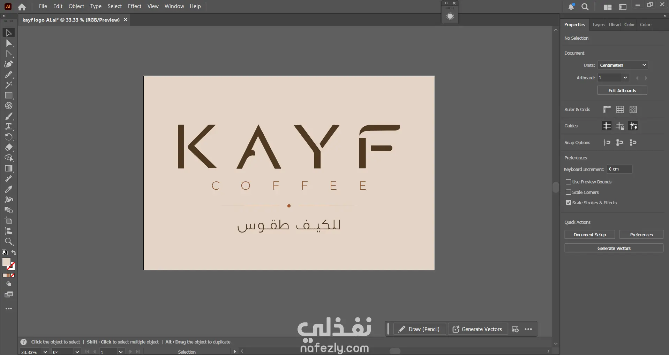The width and height of the screenshot is (669, 355).
Task: Close the kayf logo AI.ai document tab
Action: 126,20
